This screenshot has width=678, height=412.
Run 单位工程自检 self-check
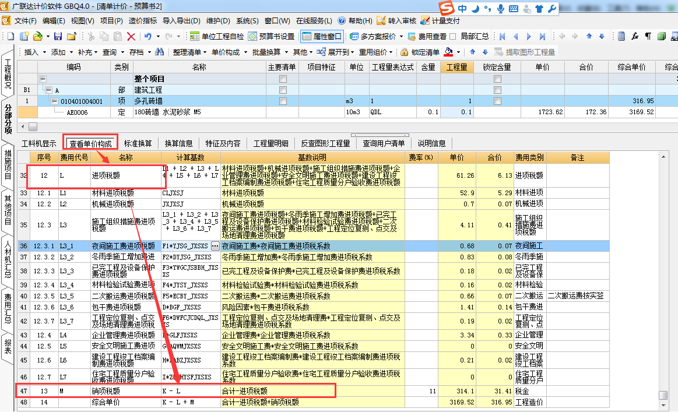pos(217,36)
